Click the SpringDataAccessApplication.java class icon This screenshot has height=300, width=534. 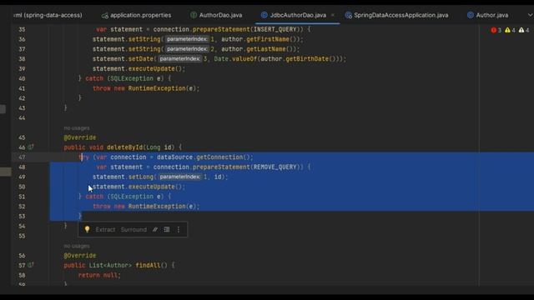pyautogui.click(x=349, y=15)
